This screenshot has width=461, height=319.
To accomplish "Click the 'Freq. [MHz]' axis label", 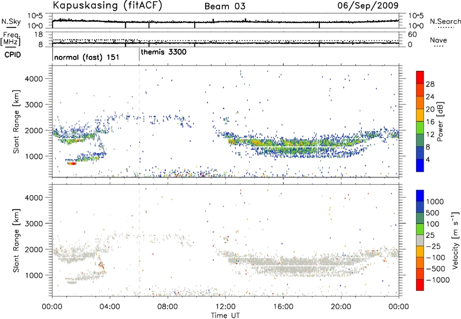I will [x=12, y=39].
